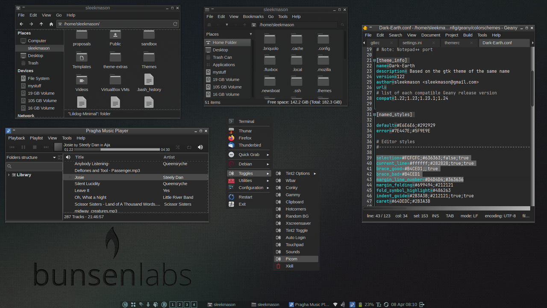Toggle shuffle in Pragha Music Player
This screenshot has width=547, height=308.
178,147
